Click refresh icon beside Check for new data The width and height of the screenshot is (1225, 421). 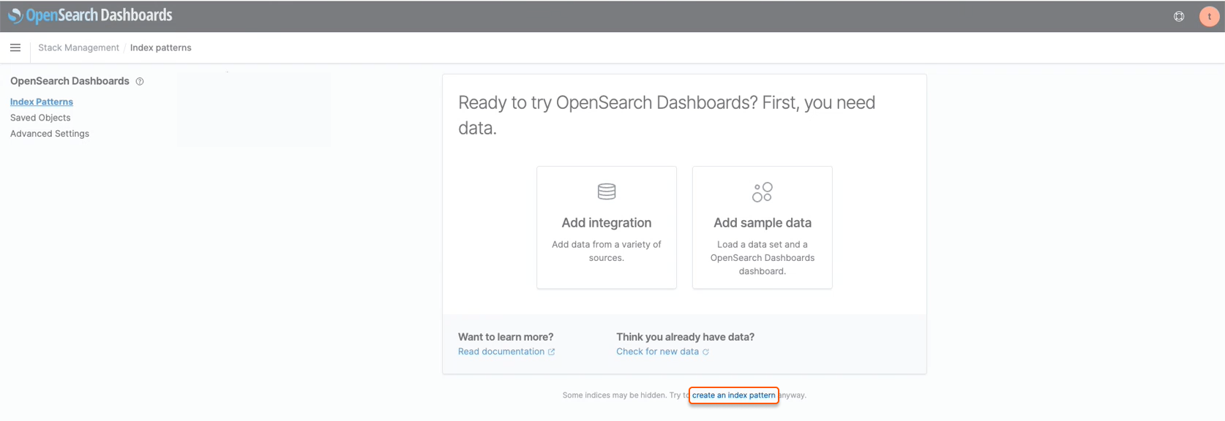(x=706, y=352)
